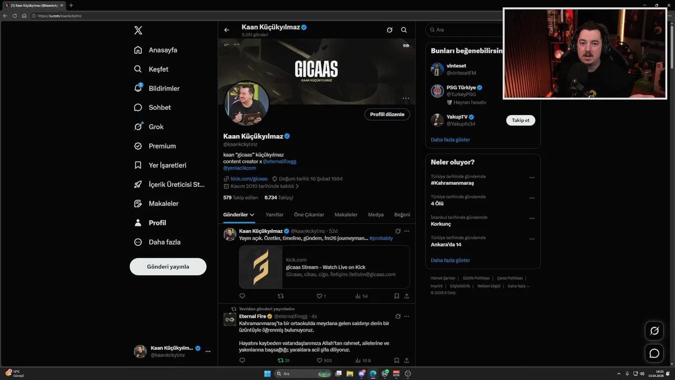Open İçerik Üreticisi studio item
This screenshot has width=675, height=380.
(x=169, y=184)
